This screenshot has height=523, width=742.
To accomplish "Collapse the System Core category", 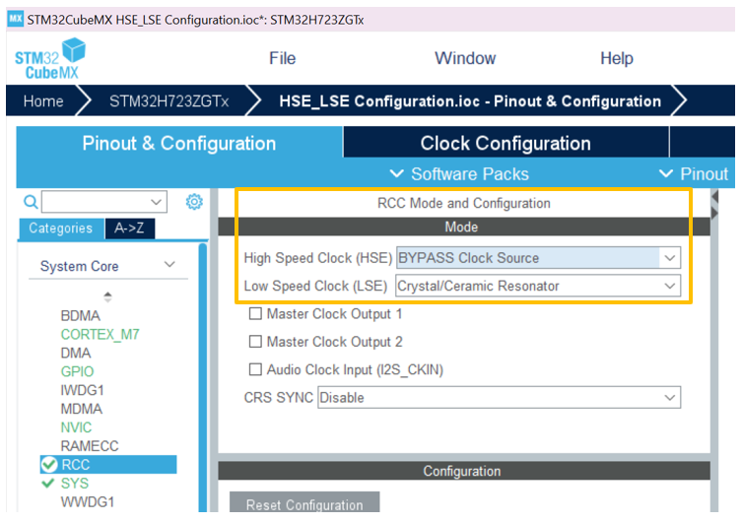I will click(x=169, y=265).
